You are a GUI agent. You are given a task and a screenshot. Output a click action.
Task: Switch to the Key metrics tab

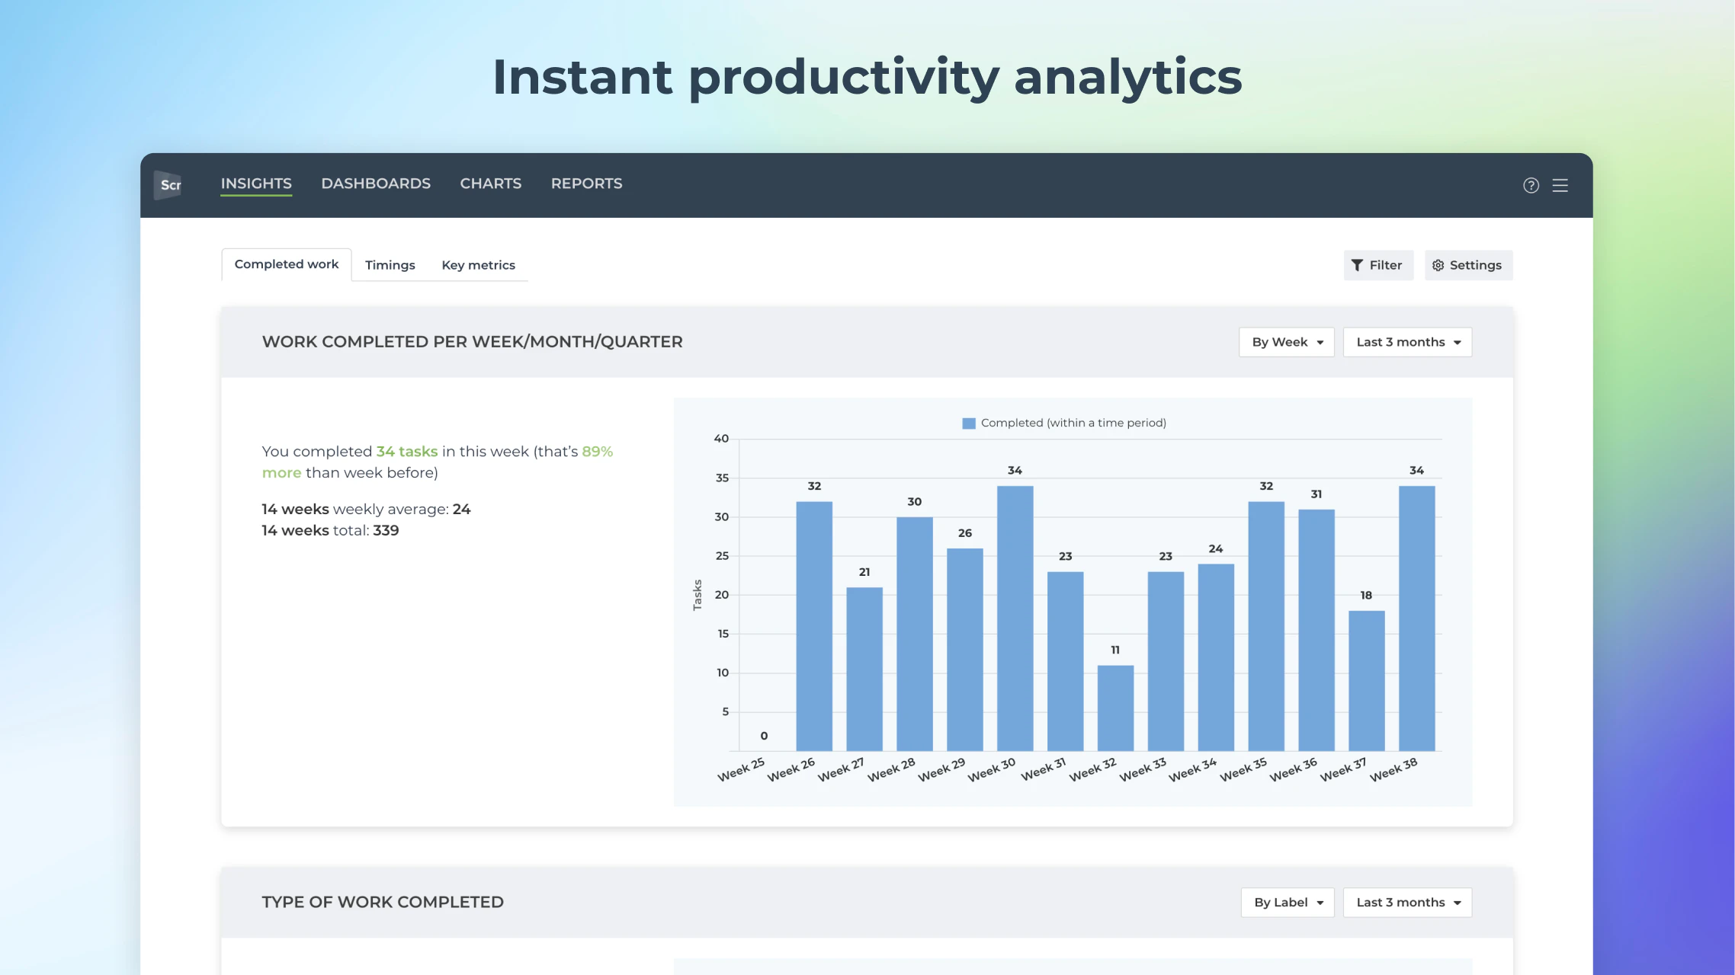pos(478,265)
